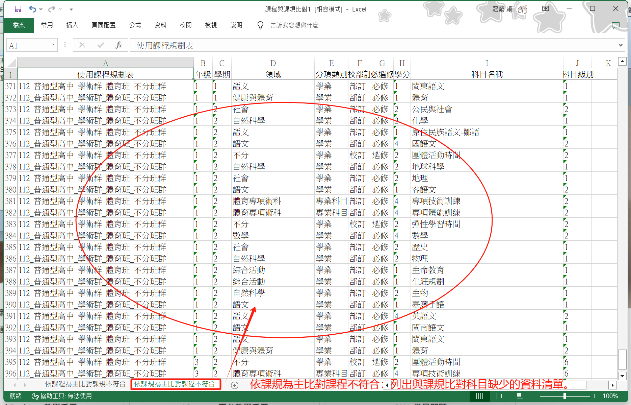Click the Select All corner triangle

pos(12,63)
